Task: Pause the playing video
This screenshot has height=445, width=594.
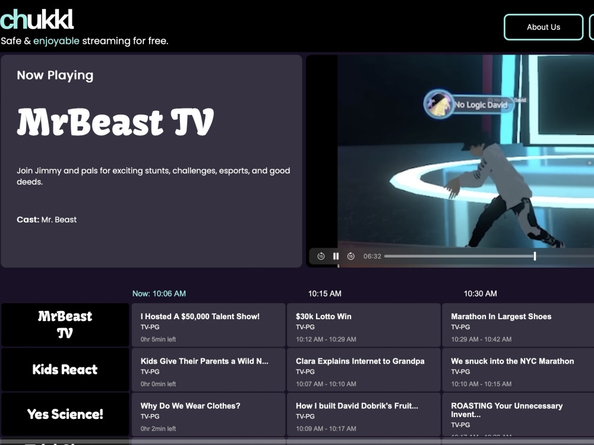Action: pos(336,256)
